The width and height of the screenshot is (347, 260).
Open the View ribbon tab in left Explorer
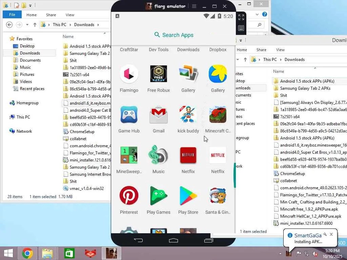click(x=70, y=15)
